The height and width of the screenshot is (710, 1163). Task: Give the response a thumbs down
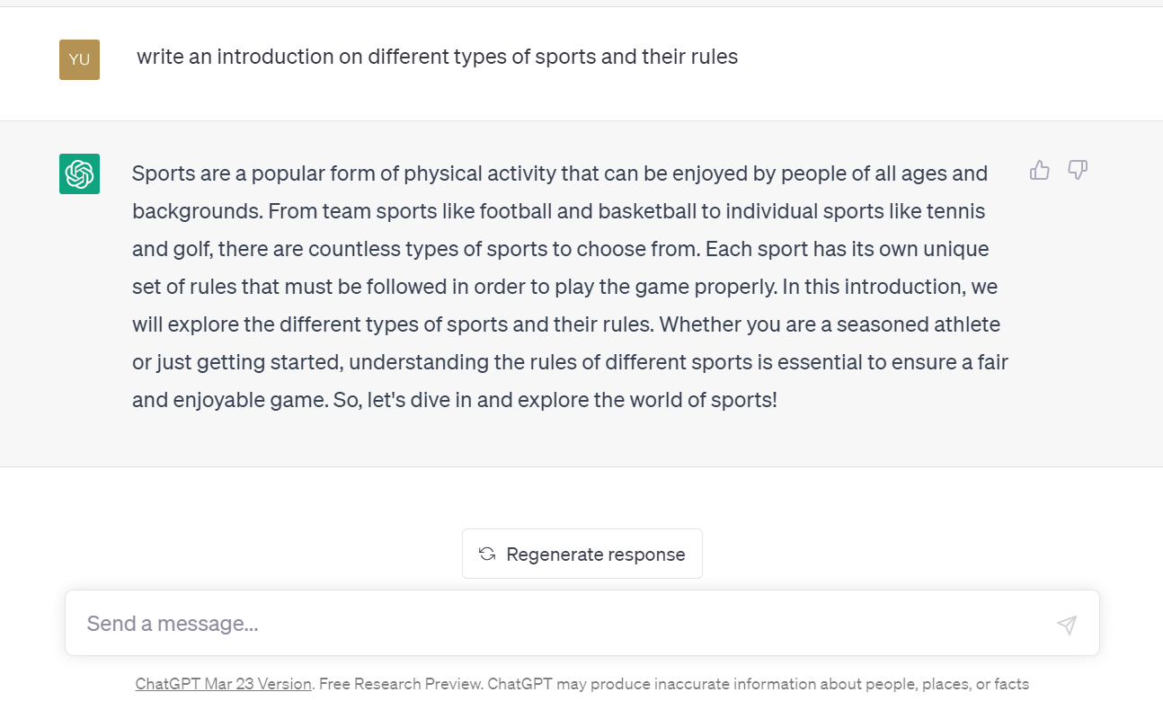(1078, 170)
